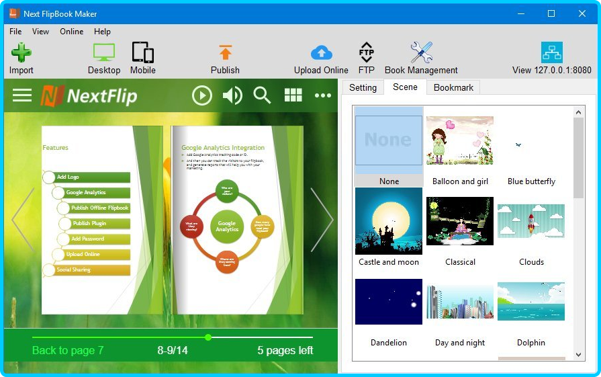Viewport: 601px width, 377px height.
Task: Click Add Password bar on page
Action: pos(94,239)
